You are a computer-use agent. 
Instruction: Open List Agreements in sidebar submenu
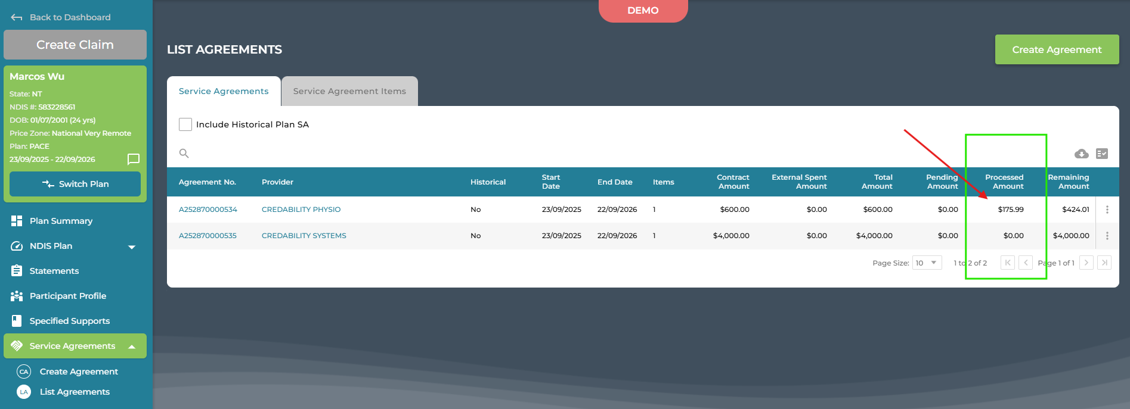pos(75,392)
